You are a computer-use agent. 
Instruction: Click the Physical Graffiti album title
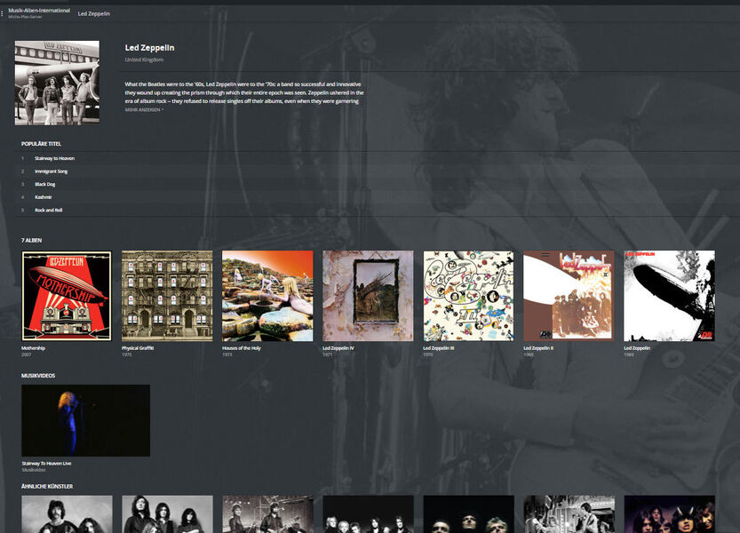138,348
